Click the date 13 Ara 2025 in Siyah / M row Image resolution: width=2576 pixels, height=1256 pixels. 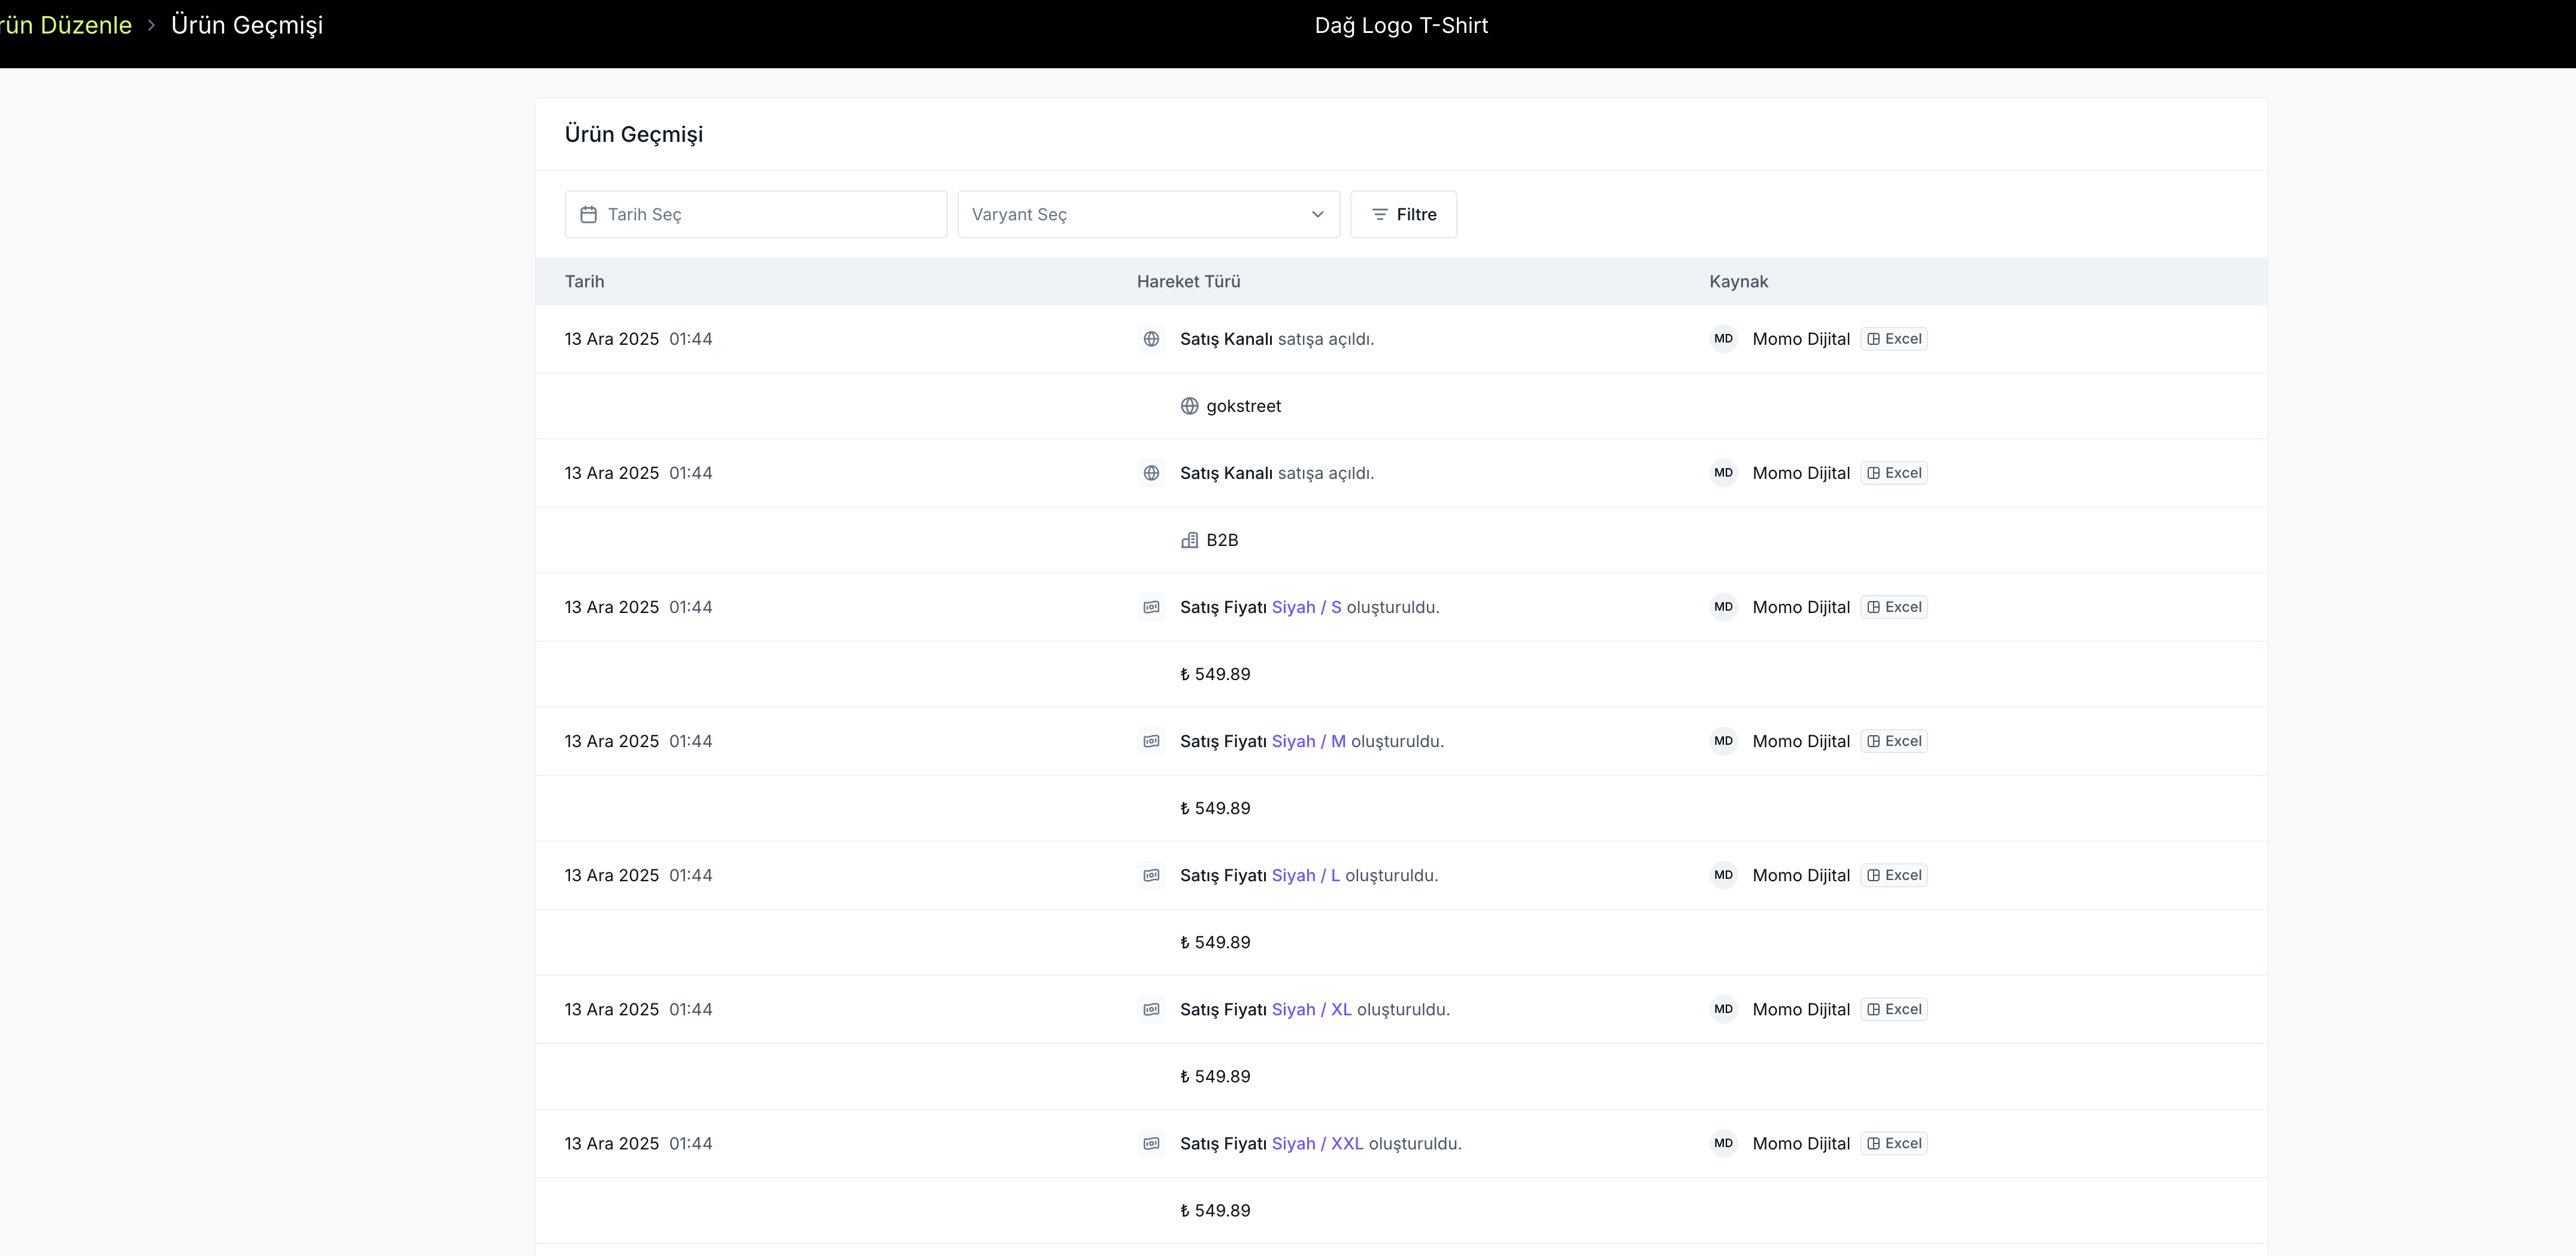612,741
